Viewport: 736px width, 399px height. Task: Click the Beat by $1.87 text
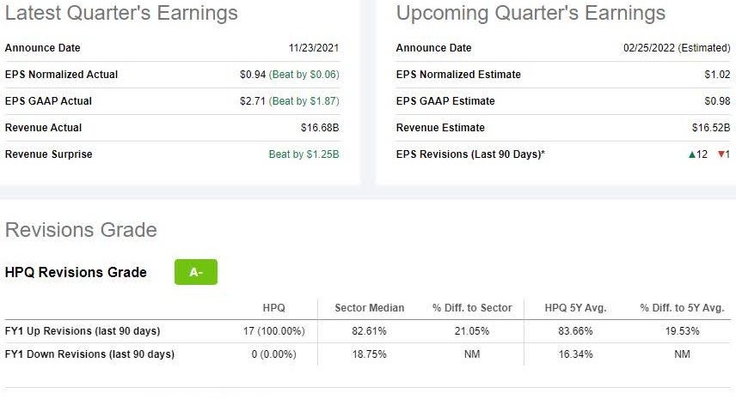[304, 101]
